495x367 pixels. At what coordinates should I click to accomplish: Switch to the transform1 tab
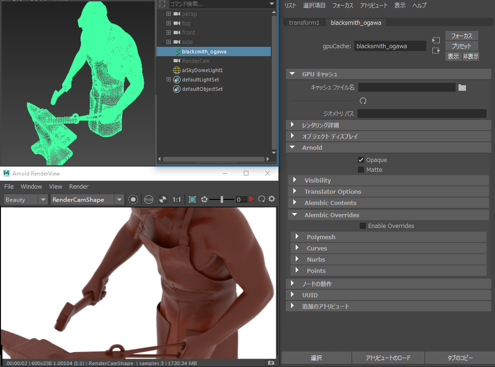(x=304, y=23)
